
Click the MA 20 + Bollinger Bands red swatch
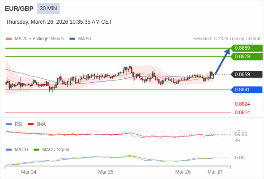[9, 39]
